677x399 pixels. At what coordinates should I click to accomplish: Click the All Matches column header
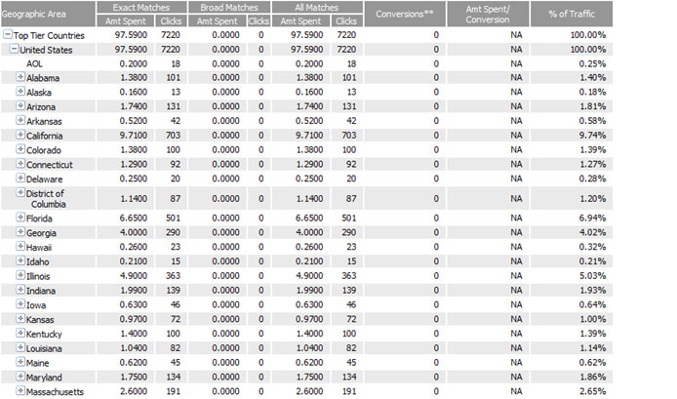[x=317, y=8]
